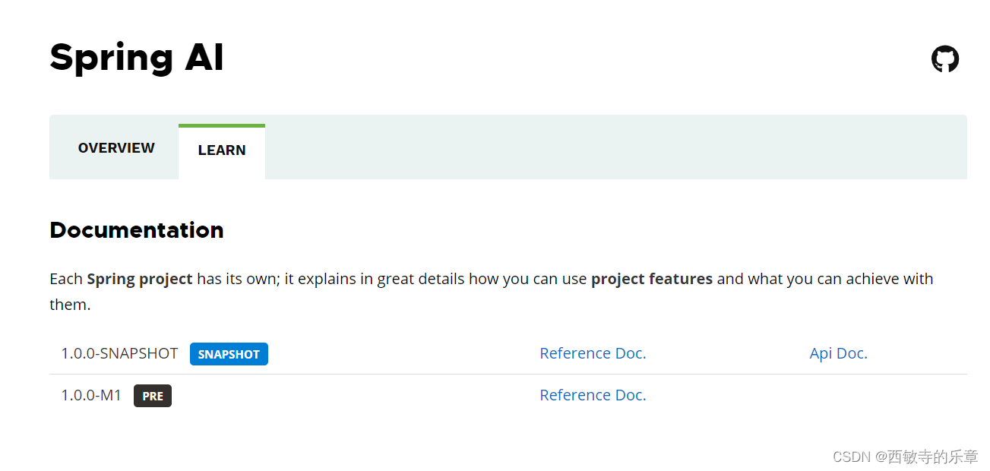Click the bold 'Spring project' text
Viewport: 990px width, 471px height.
click(140, 279)
